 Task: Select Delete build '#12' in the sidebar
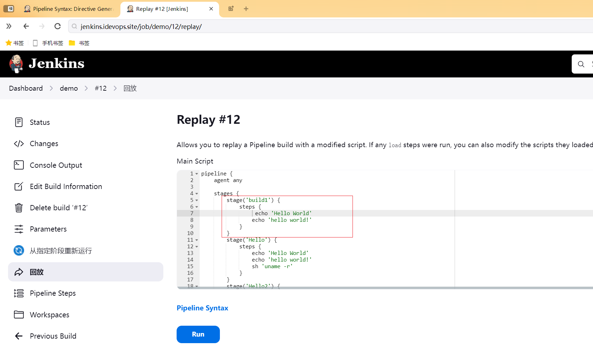[86, 208]
